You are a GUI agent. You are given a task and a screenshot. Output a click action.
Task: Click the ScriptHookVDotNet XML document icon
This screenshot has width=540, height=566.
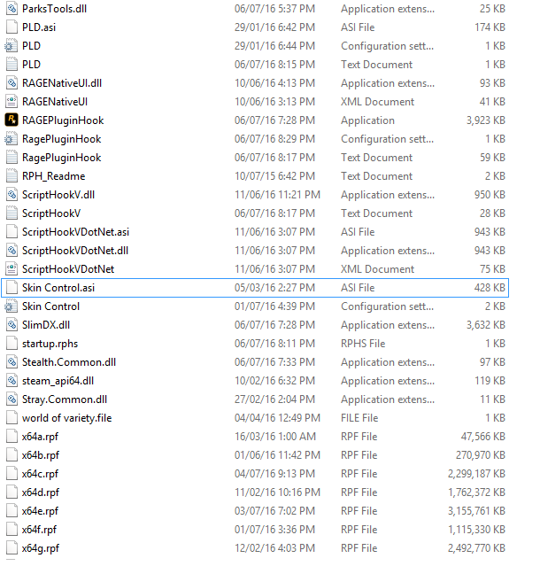click(x=12, y=269)
